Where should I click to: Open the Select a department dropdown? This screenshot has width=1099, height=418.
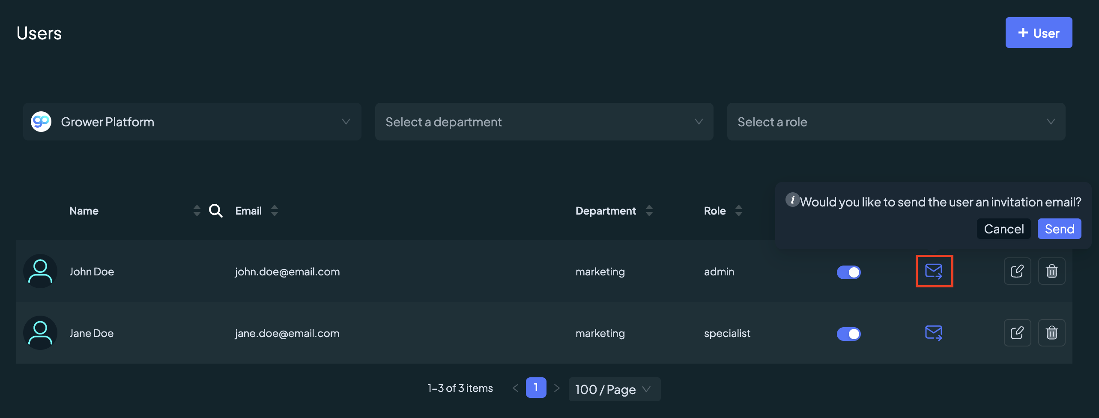pos(544,122)
